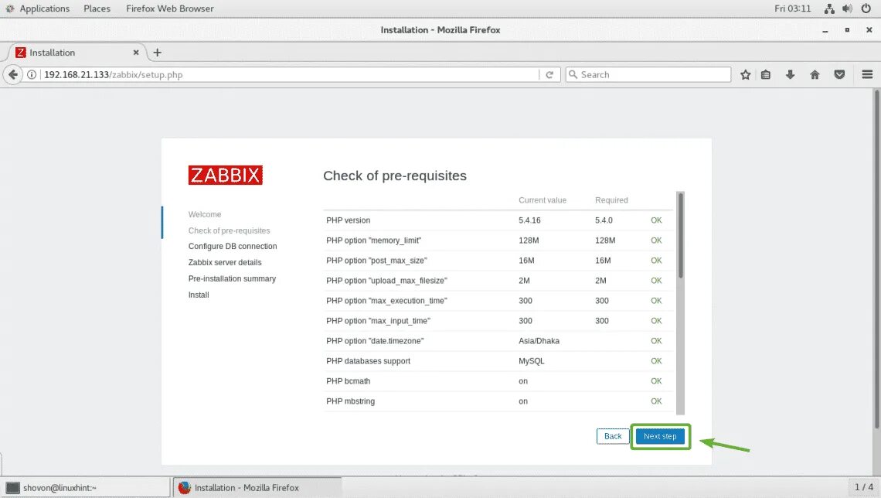Select Pre-installation summary sidebar step
The image size is (881, 498).
(232, 279)
